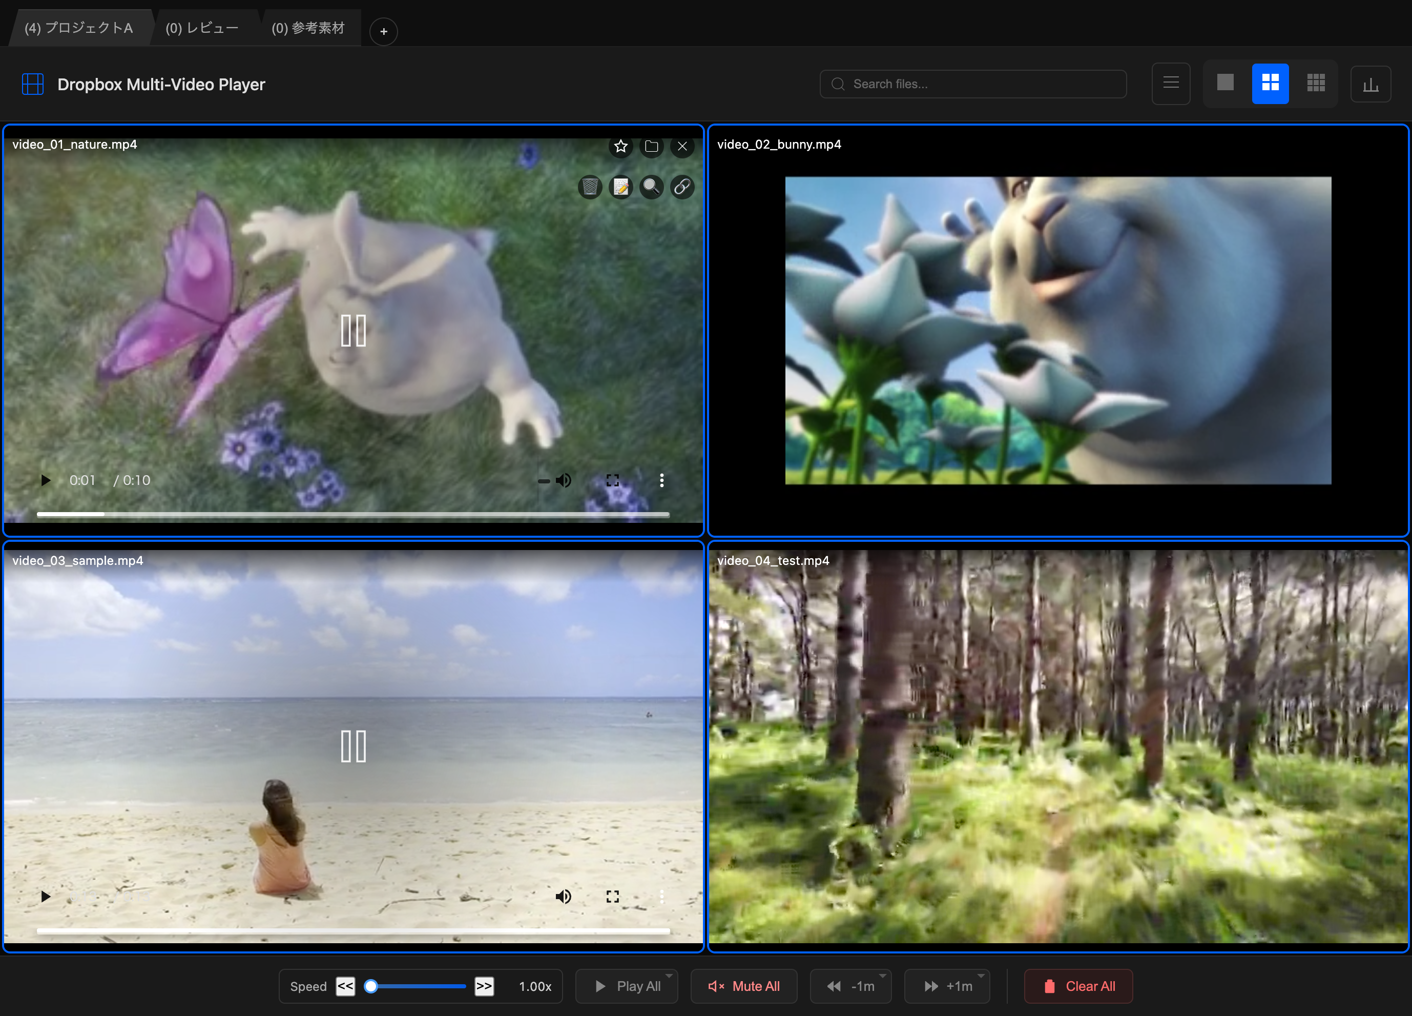Open the hamburger list menu icon
Image resolution: width=1412 pixels, height=1016 pixels.
pos(1171,84)
